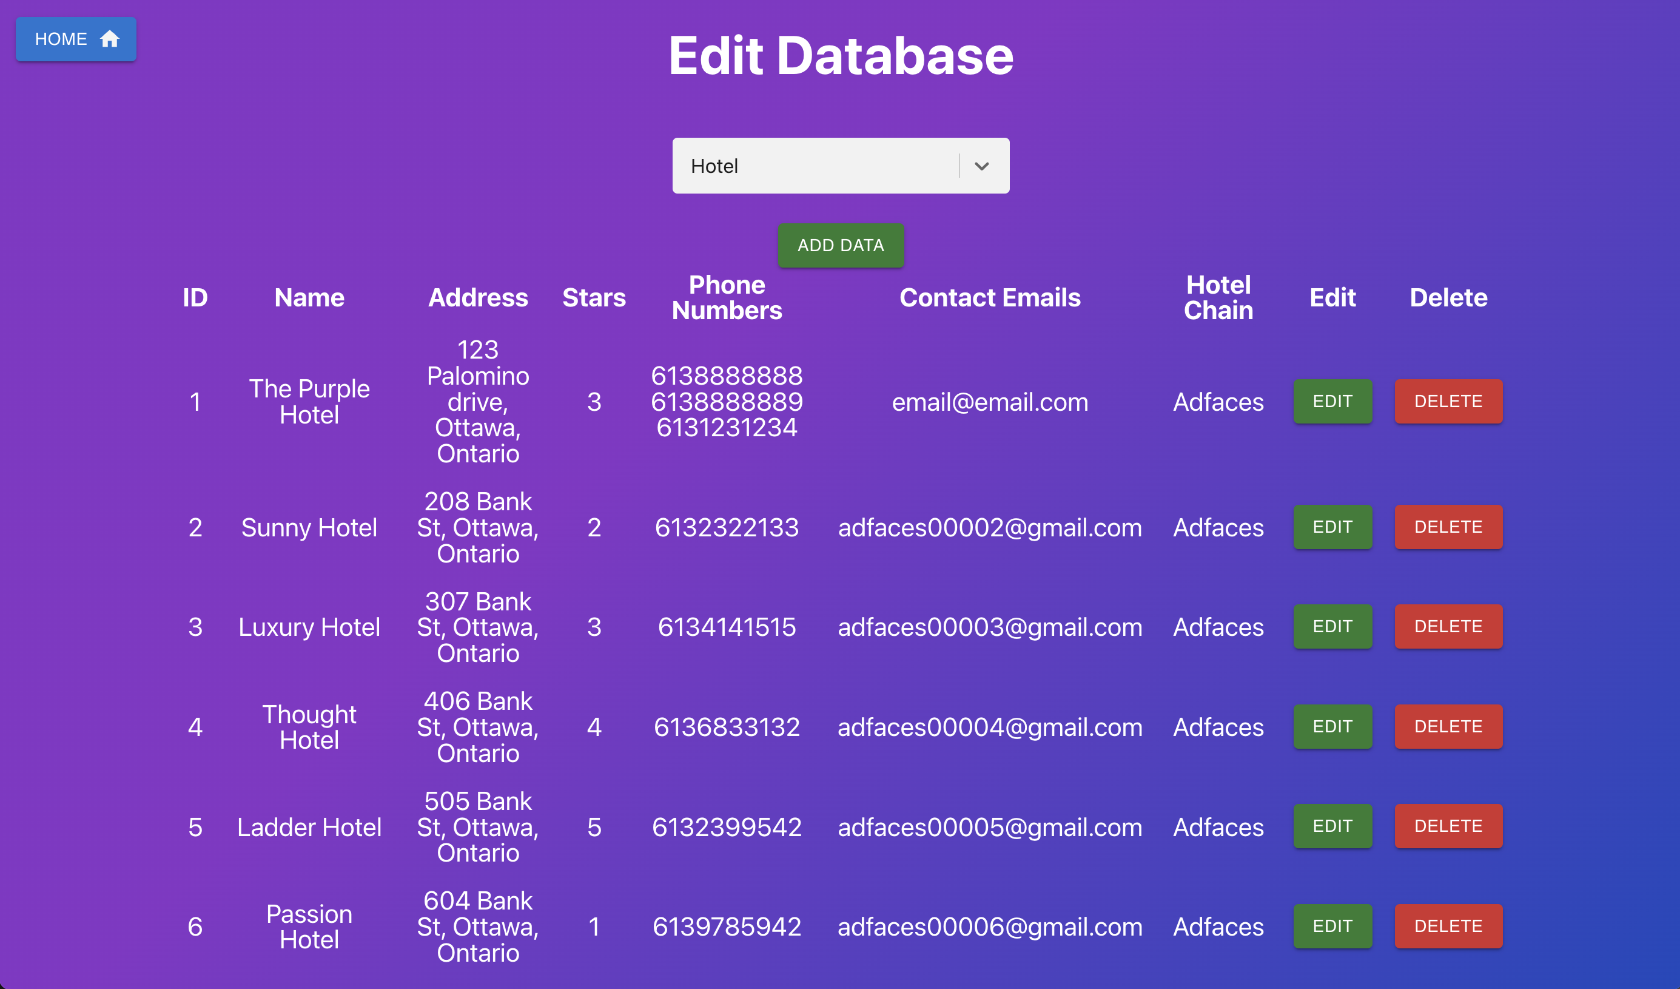Edit Passion Hotel information
The width and height of the screenshot is (1680, 989).
point(1332,926)
